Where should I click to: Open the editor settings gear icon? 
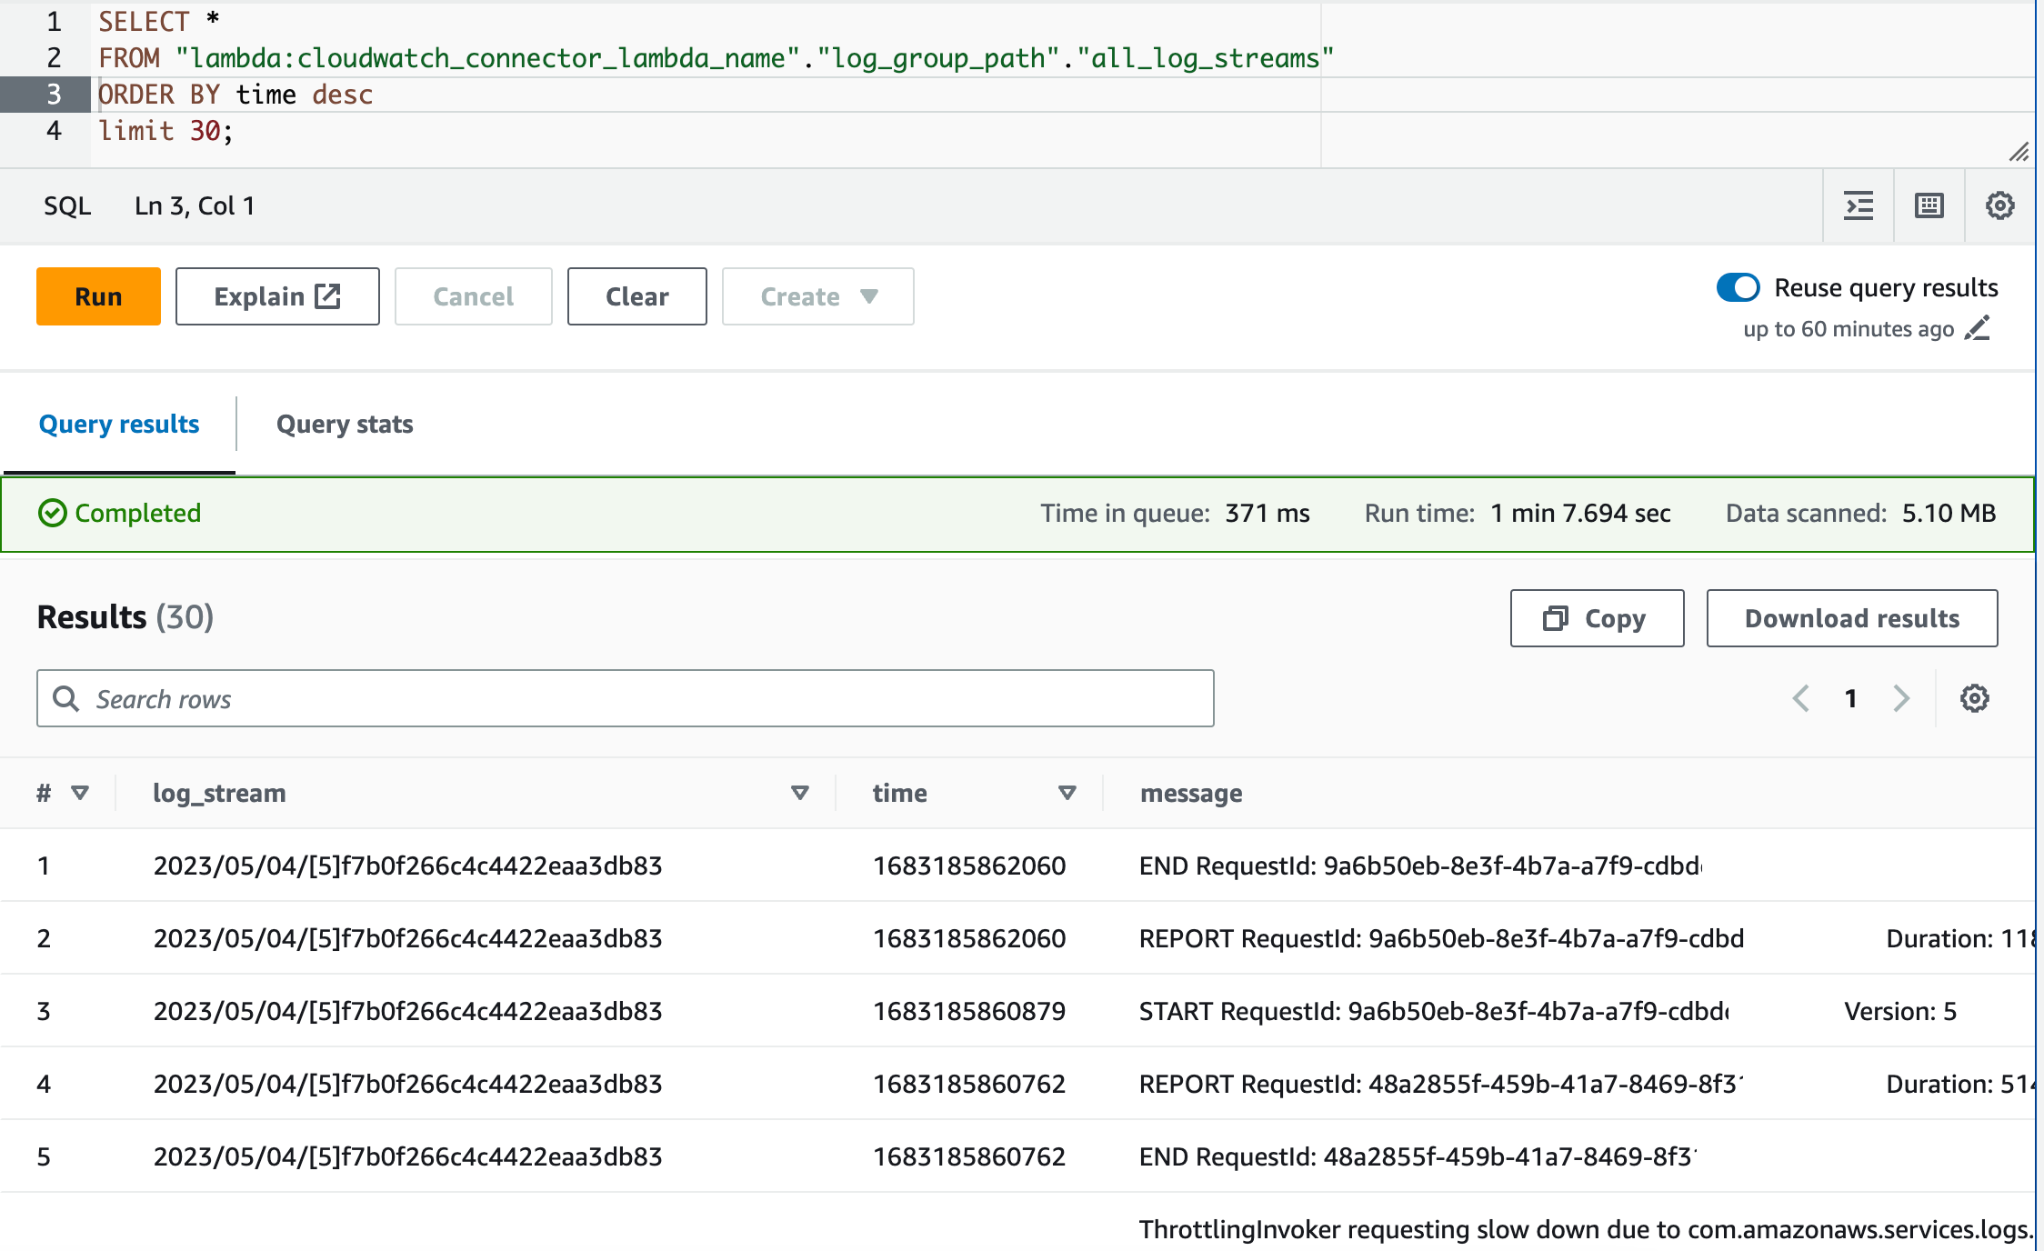[x=1999, y=205]
